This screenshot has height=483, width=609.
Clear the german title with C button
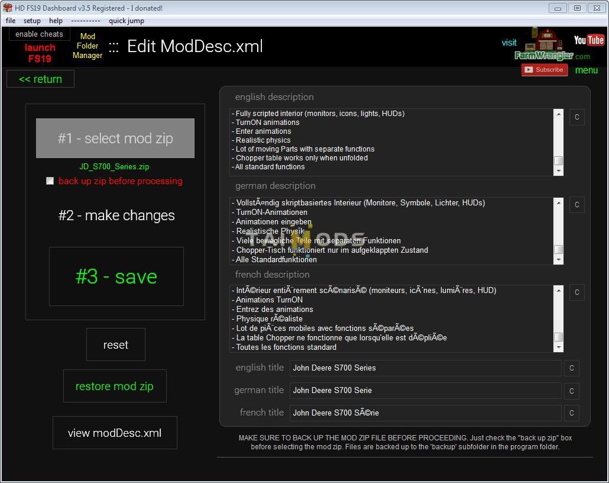tap(571, 391)
